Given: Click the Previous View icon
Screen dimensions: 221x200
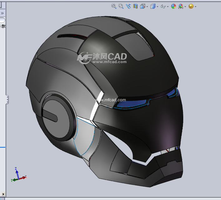Looking at the screenshot, I should [x=128, y=6].
